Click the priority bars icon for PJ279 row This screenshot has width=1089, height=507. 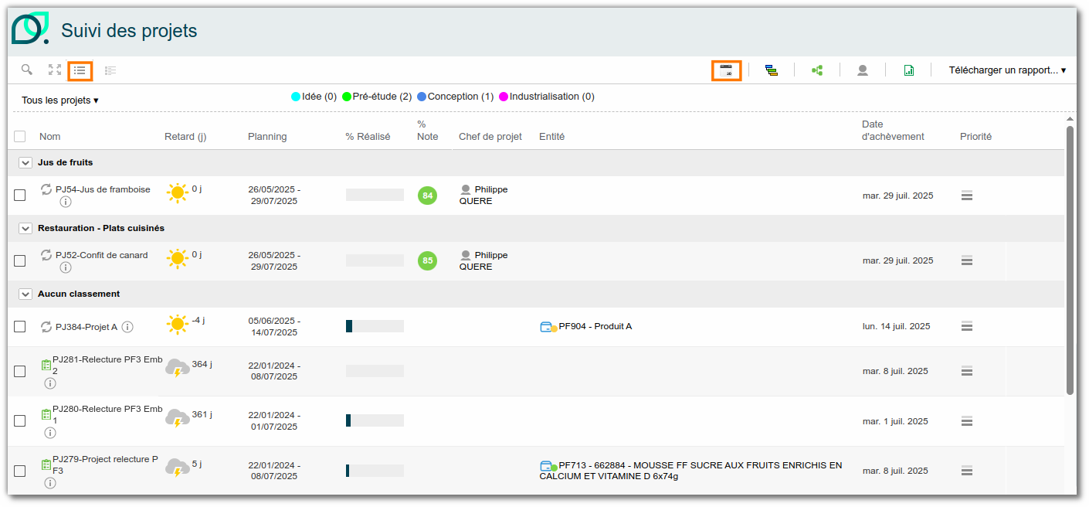pos(966,471)
